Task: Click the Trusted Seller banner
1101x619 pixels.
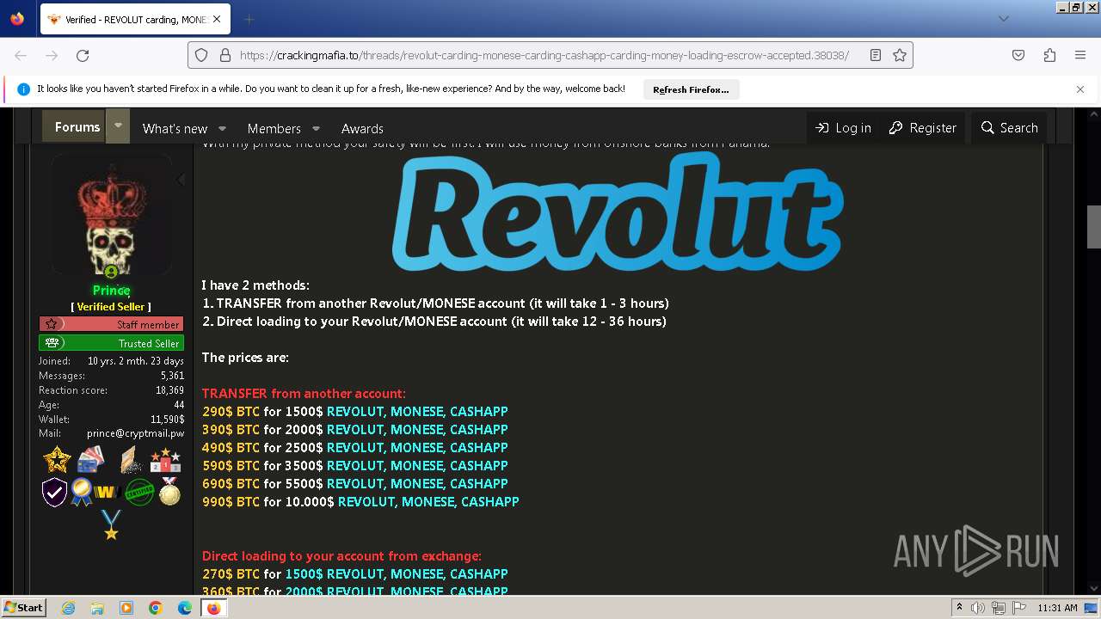Action: pyautogui.click(x=111, y=343)
